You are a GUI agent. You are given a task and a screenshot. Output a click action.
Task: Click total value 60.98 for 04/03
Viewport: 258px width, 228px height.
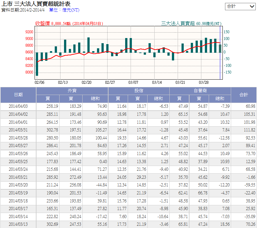(250, 106)
